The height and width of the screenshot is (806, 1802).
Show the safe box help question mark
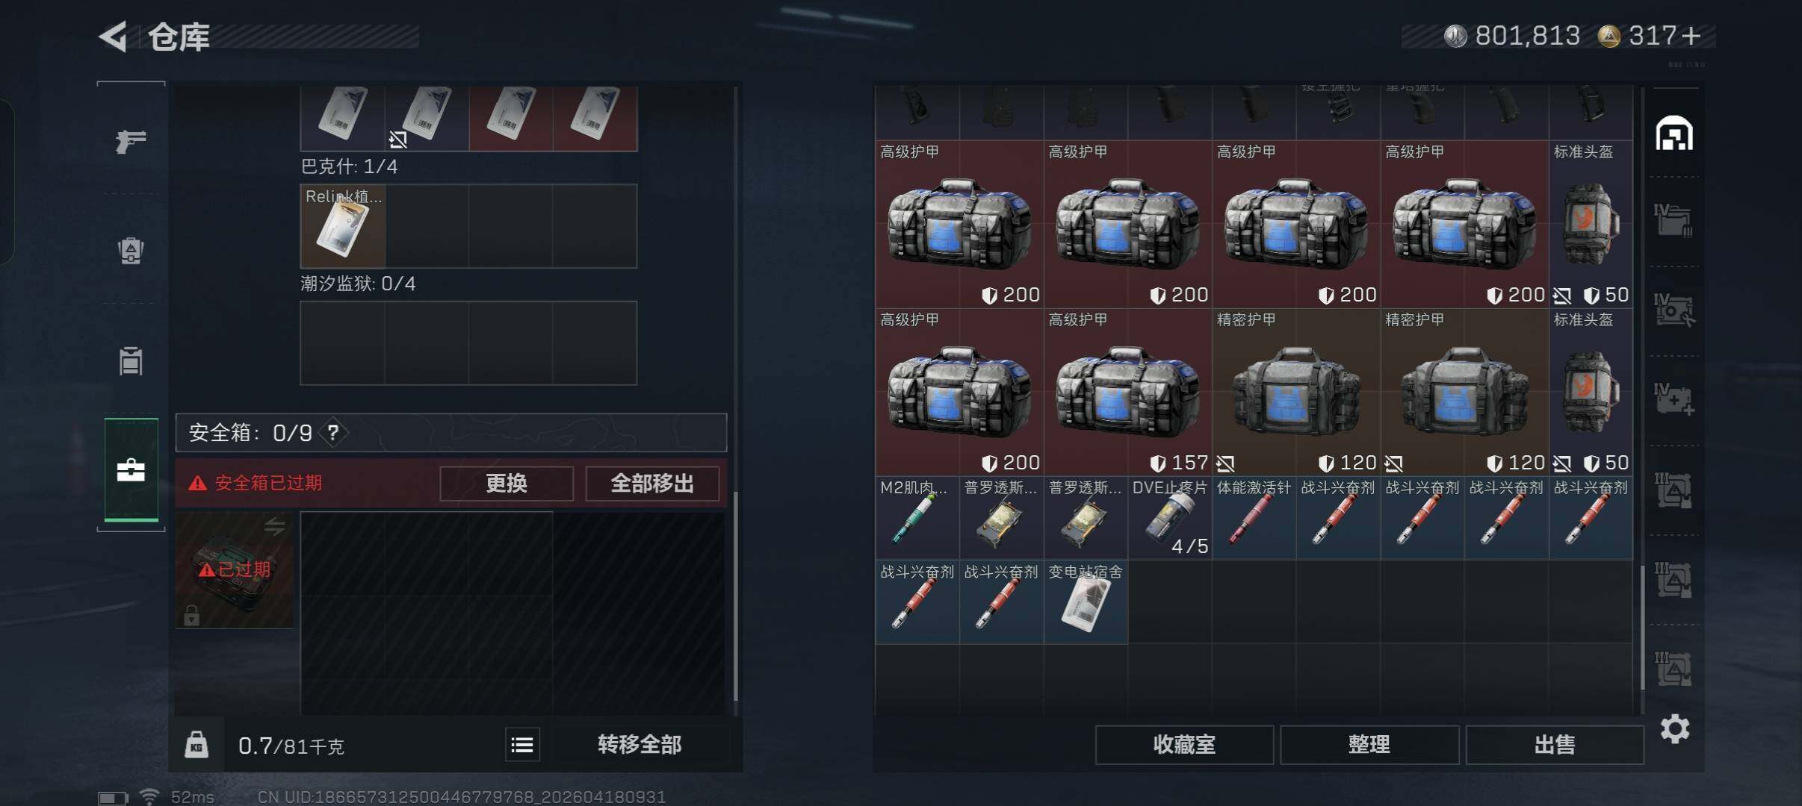click(333, 433)
